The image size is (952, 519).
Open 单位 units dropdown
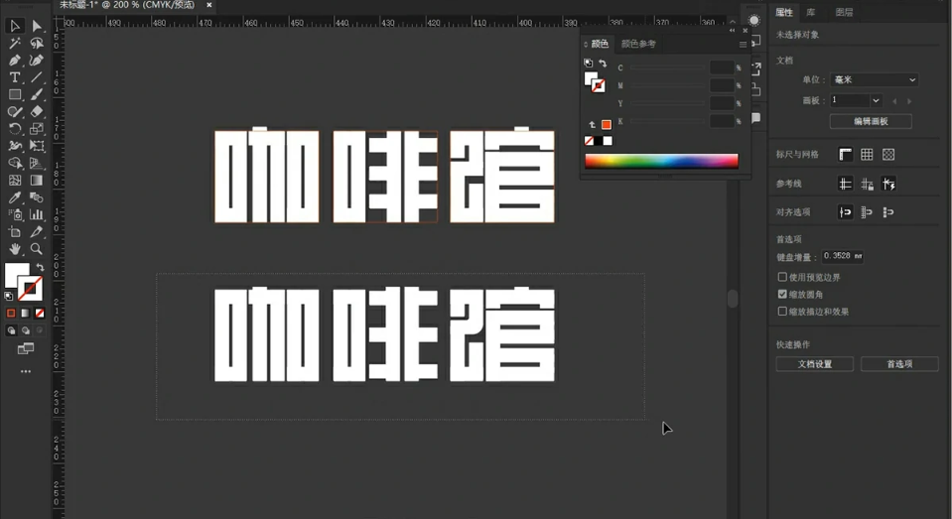tap(875, 79)
